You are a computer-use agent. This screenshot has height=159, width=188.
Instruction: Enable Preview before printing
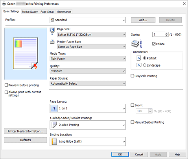coord(6,85)
